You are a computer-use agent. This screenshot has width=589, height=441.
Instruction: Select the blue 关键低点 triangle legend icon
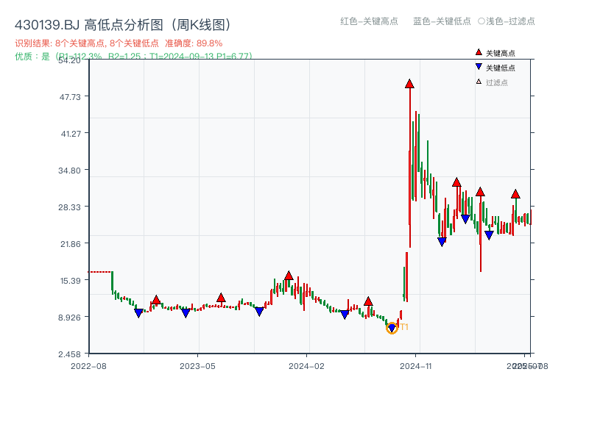coord(477,65)
